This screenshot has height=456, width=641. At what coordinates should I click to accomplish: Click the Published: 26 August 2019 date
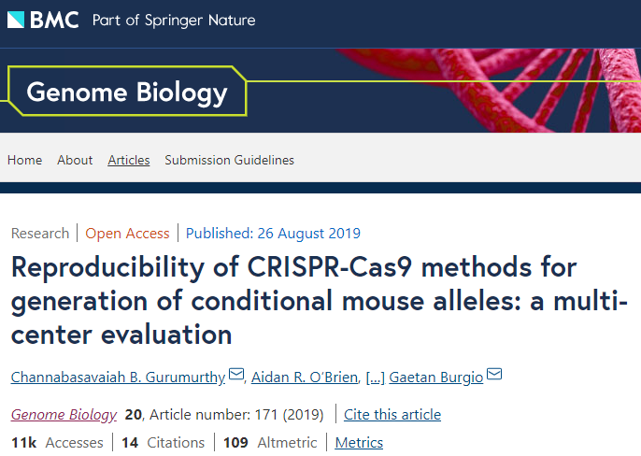[273, 233]
